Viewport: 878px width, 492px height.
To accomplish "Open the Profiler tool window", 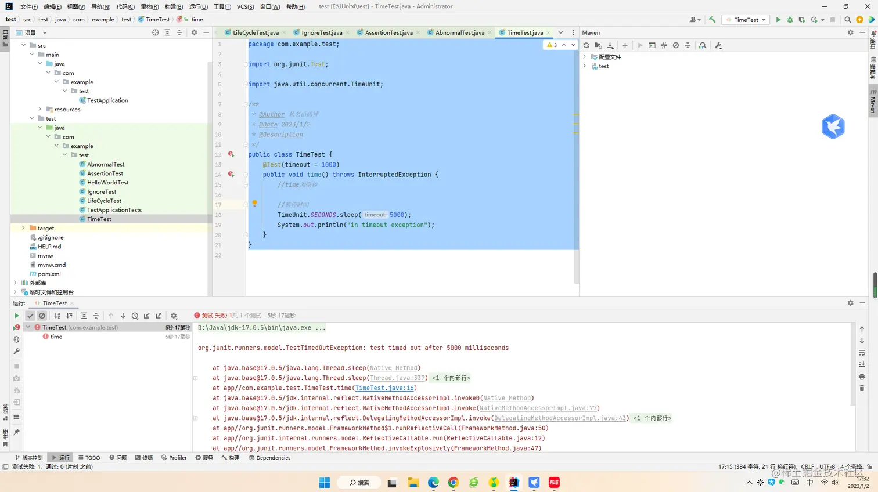I will click(x=174, y=458).
